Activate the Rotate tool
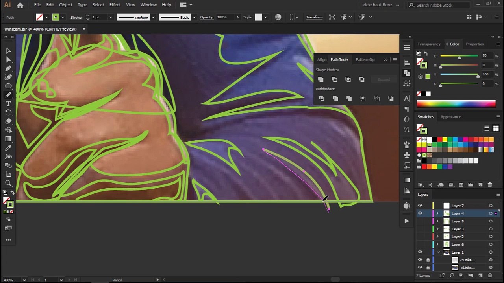 [x=8, y=112]
